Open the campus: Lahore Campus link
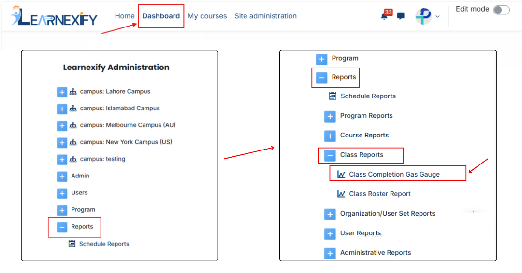 coord(115,91)
